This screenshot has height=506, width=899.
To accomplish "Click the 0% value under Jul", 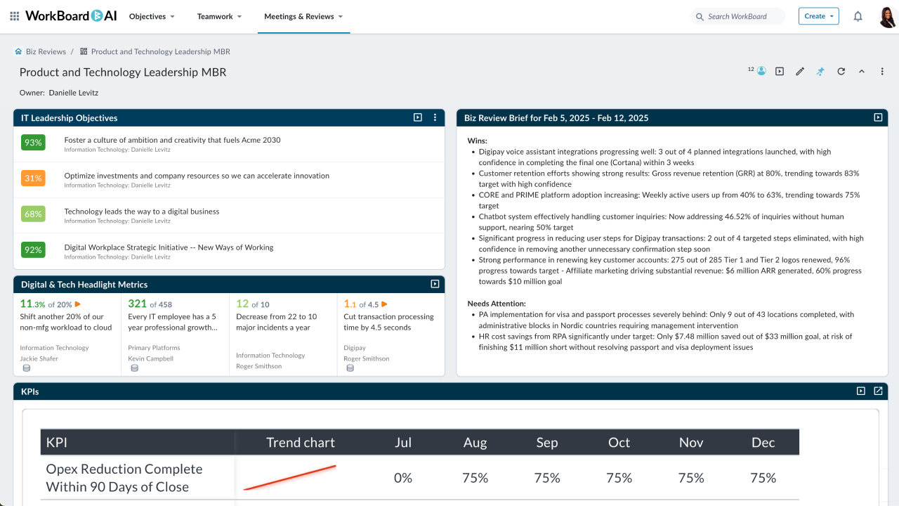I will (x=403, y=478).
